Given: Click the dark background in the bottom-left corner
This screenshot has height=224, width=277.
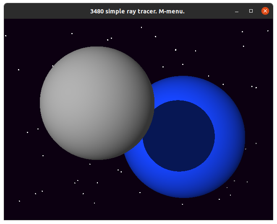Looking at the screenshot, I should click(17, 211).
